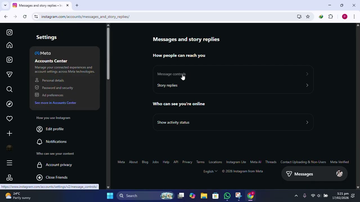Reload the page in Chrome
The height and width of the screenshot is (202, 360).
[25, 17]
